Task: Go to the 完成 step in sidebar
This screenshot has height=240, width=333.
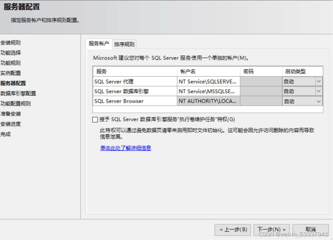Action: click(5, 134)
